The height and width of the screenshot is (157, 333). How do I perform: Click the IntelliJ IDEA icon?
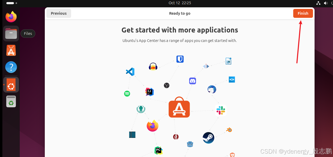pos(149,92)
